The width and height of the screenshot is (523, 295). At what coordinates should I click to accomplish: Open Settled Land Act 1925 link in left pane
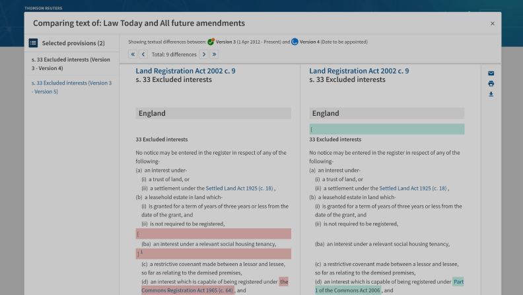coord(239,189)
